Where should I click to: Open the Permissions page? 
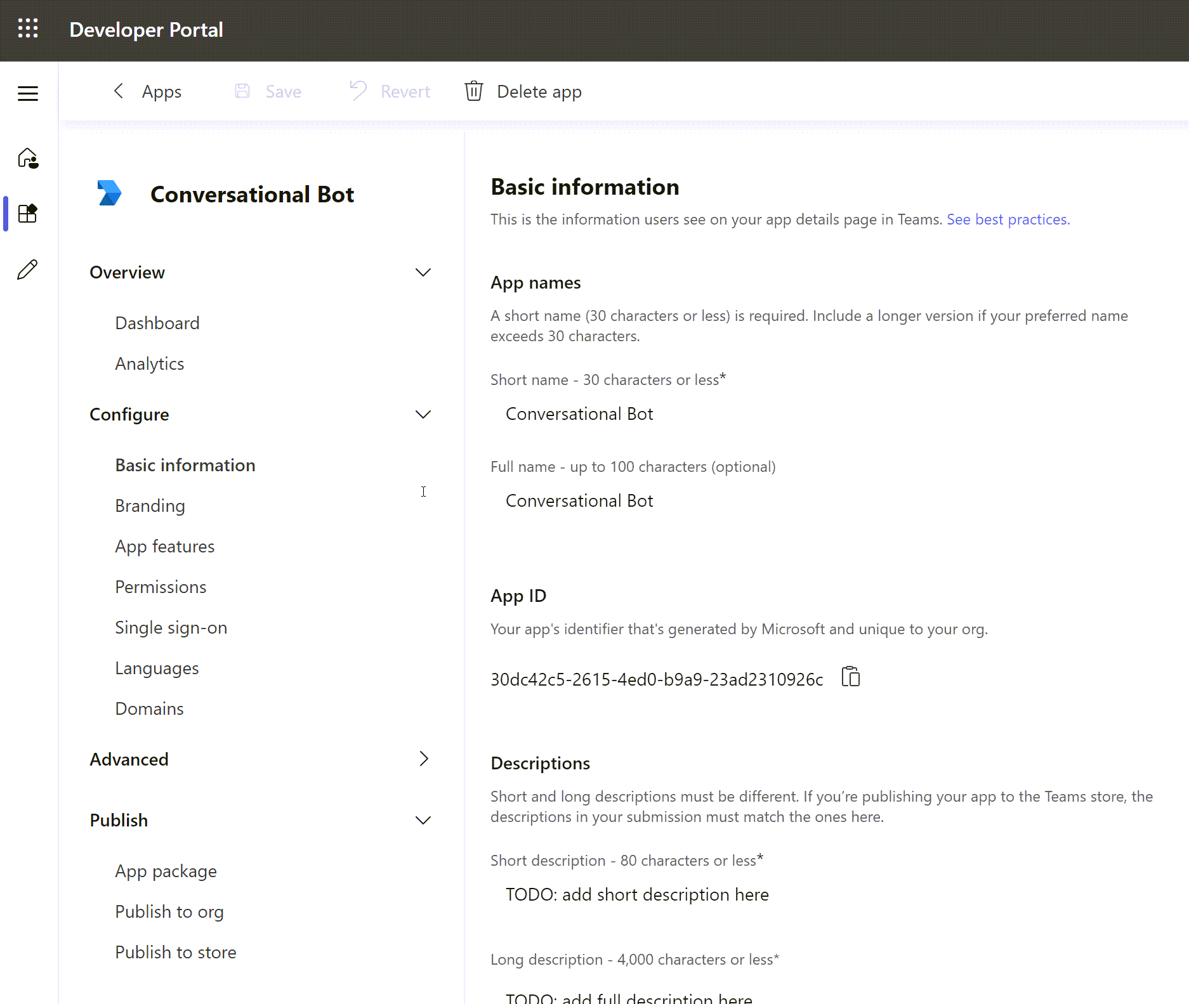(161, 587)
